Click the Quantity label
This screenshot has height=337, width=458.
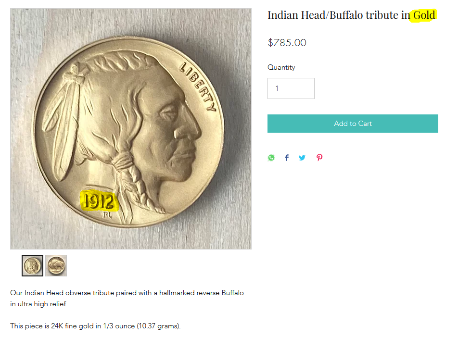281,67
